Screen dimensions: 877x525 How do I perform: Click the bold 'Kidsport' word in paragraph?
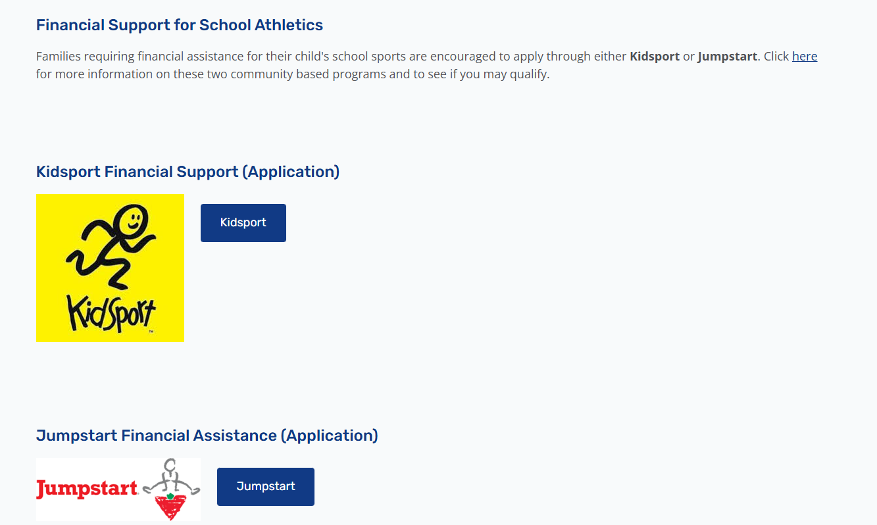(x=655, y=57)
